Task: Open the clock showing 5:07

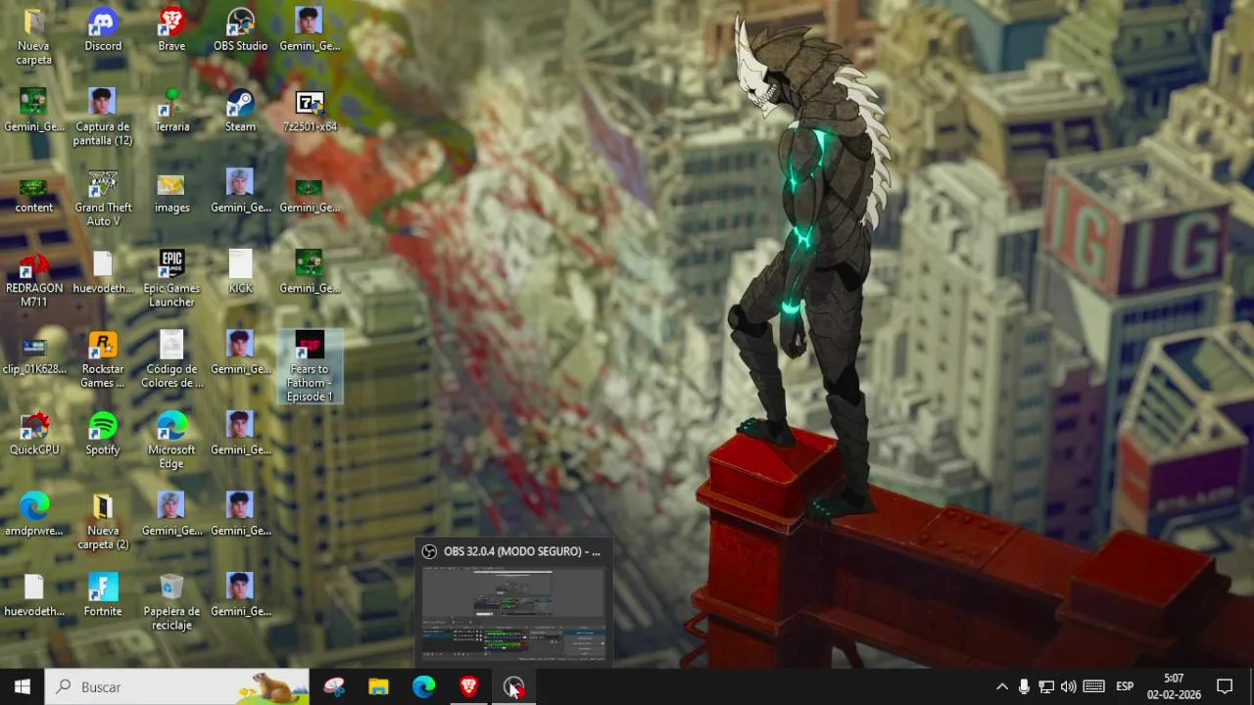Action: tap(1174, 686)
